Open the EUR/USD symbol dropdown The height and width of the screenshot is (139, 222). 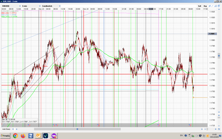[x=11, y=6]
